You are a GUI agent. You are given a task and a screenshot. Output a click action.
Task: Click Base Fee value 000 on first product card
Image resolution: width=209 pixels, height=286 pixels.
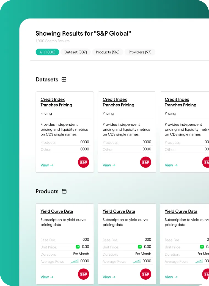pos(86,240)
